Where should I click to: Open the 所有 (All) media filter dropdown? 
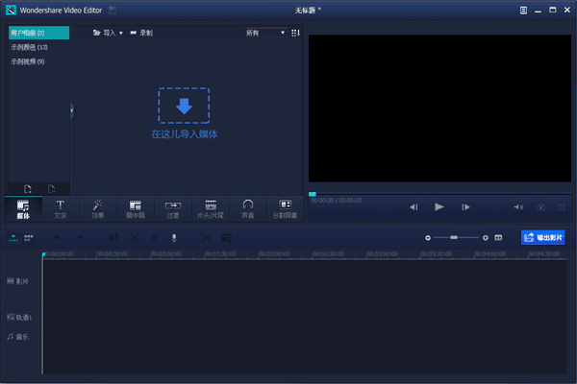(x=265, y=33)
